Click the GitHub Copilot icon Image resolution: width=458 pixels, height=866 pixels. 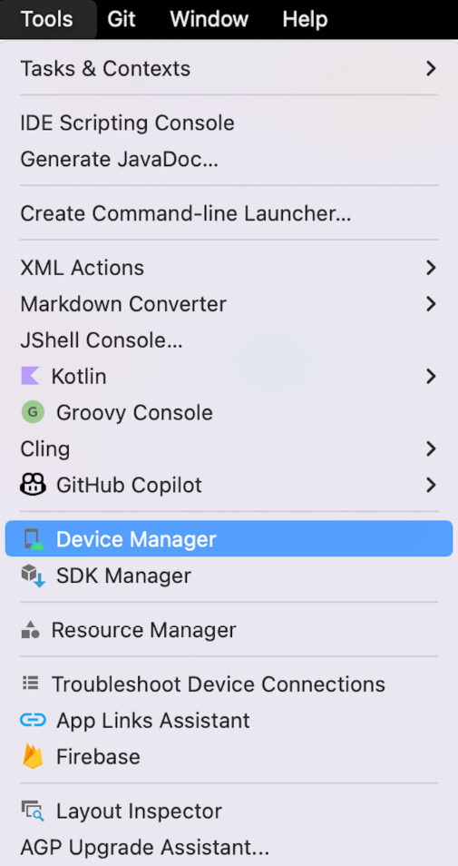coord(33,485)
